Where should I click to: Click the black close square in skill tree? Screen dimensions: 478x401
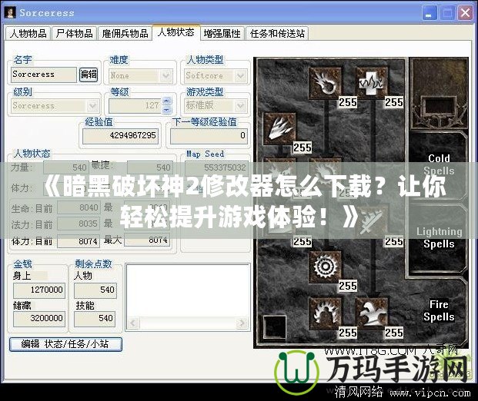click(275, 327)
